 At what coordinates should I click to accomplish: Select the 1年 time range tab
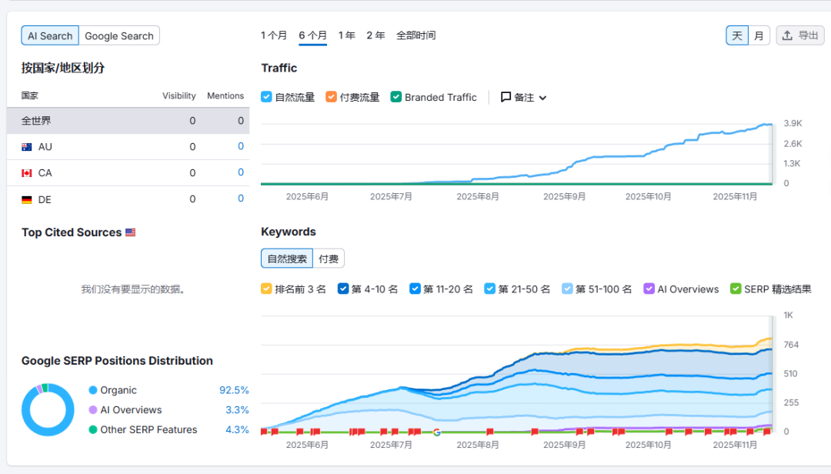[347, 35]
